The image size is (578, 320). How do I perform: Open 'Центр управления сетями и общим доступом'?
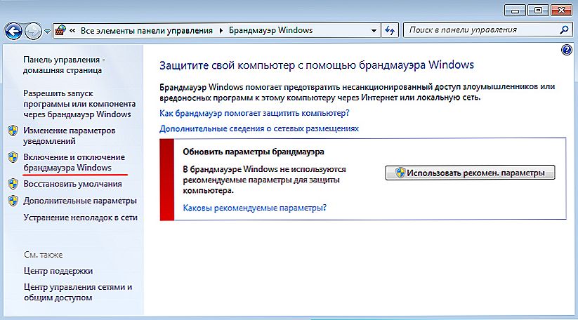[78, 292]
